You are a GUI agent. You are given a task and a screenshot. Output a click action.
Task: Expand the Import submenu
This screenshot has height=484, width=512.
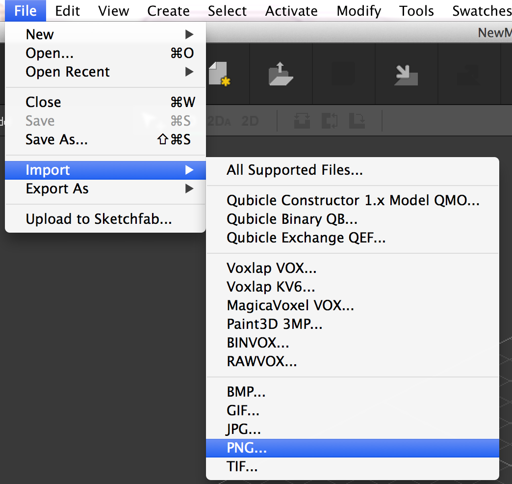(105, 170)
